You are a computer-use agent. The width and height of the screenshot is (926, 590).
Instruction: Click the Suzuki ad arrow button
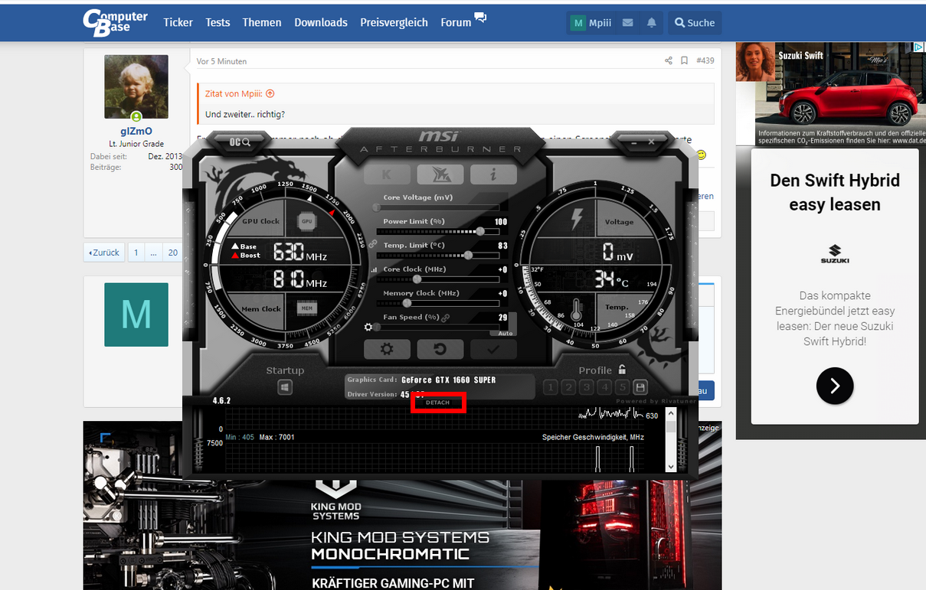click(835, 385)
